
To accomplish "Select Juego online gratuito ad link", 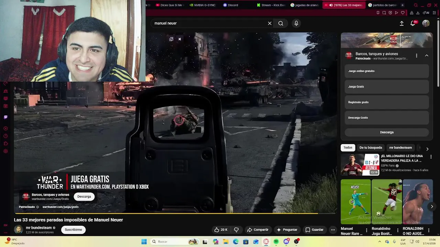I will [387, 71].
